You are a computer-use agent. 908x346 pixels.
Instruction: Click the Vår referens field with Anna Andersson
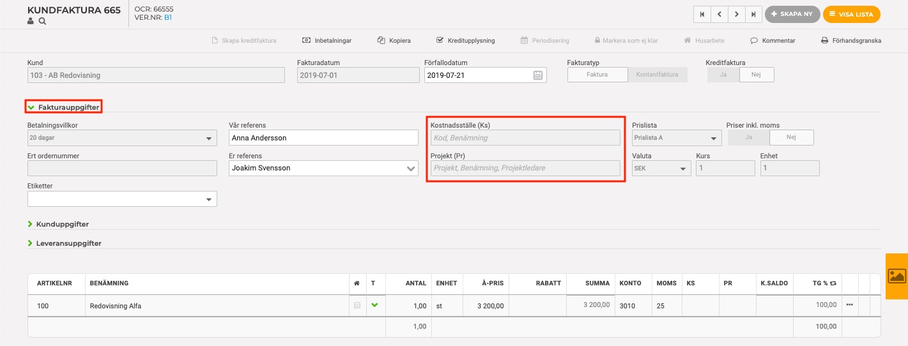[323, 137]
